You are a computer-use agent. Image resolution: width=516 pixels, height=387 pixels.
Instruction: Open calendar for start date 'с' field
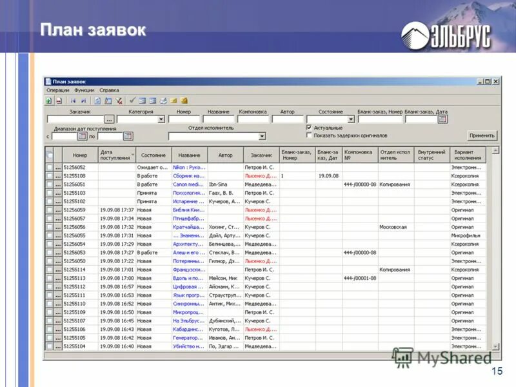[x=82, y=136]
